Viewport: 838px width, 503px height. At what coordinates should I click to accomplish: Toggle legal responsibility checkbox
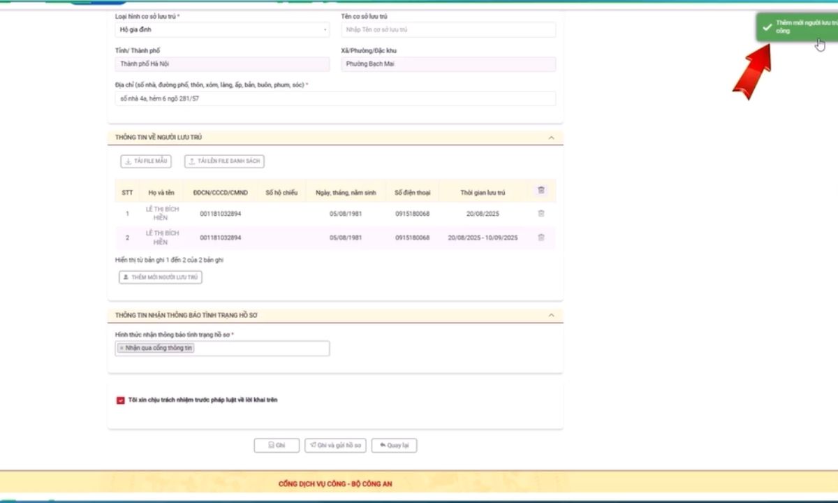click(x=121, y=400)
